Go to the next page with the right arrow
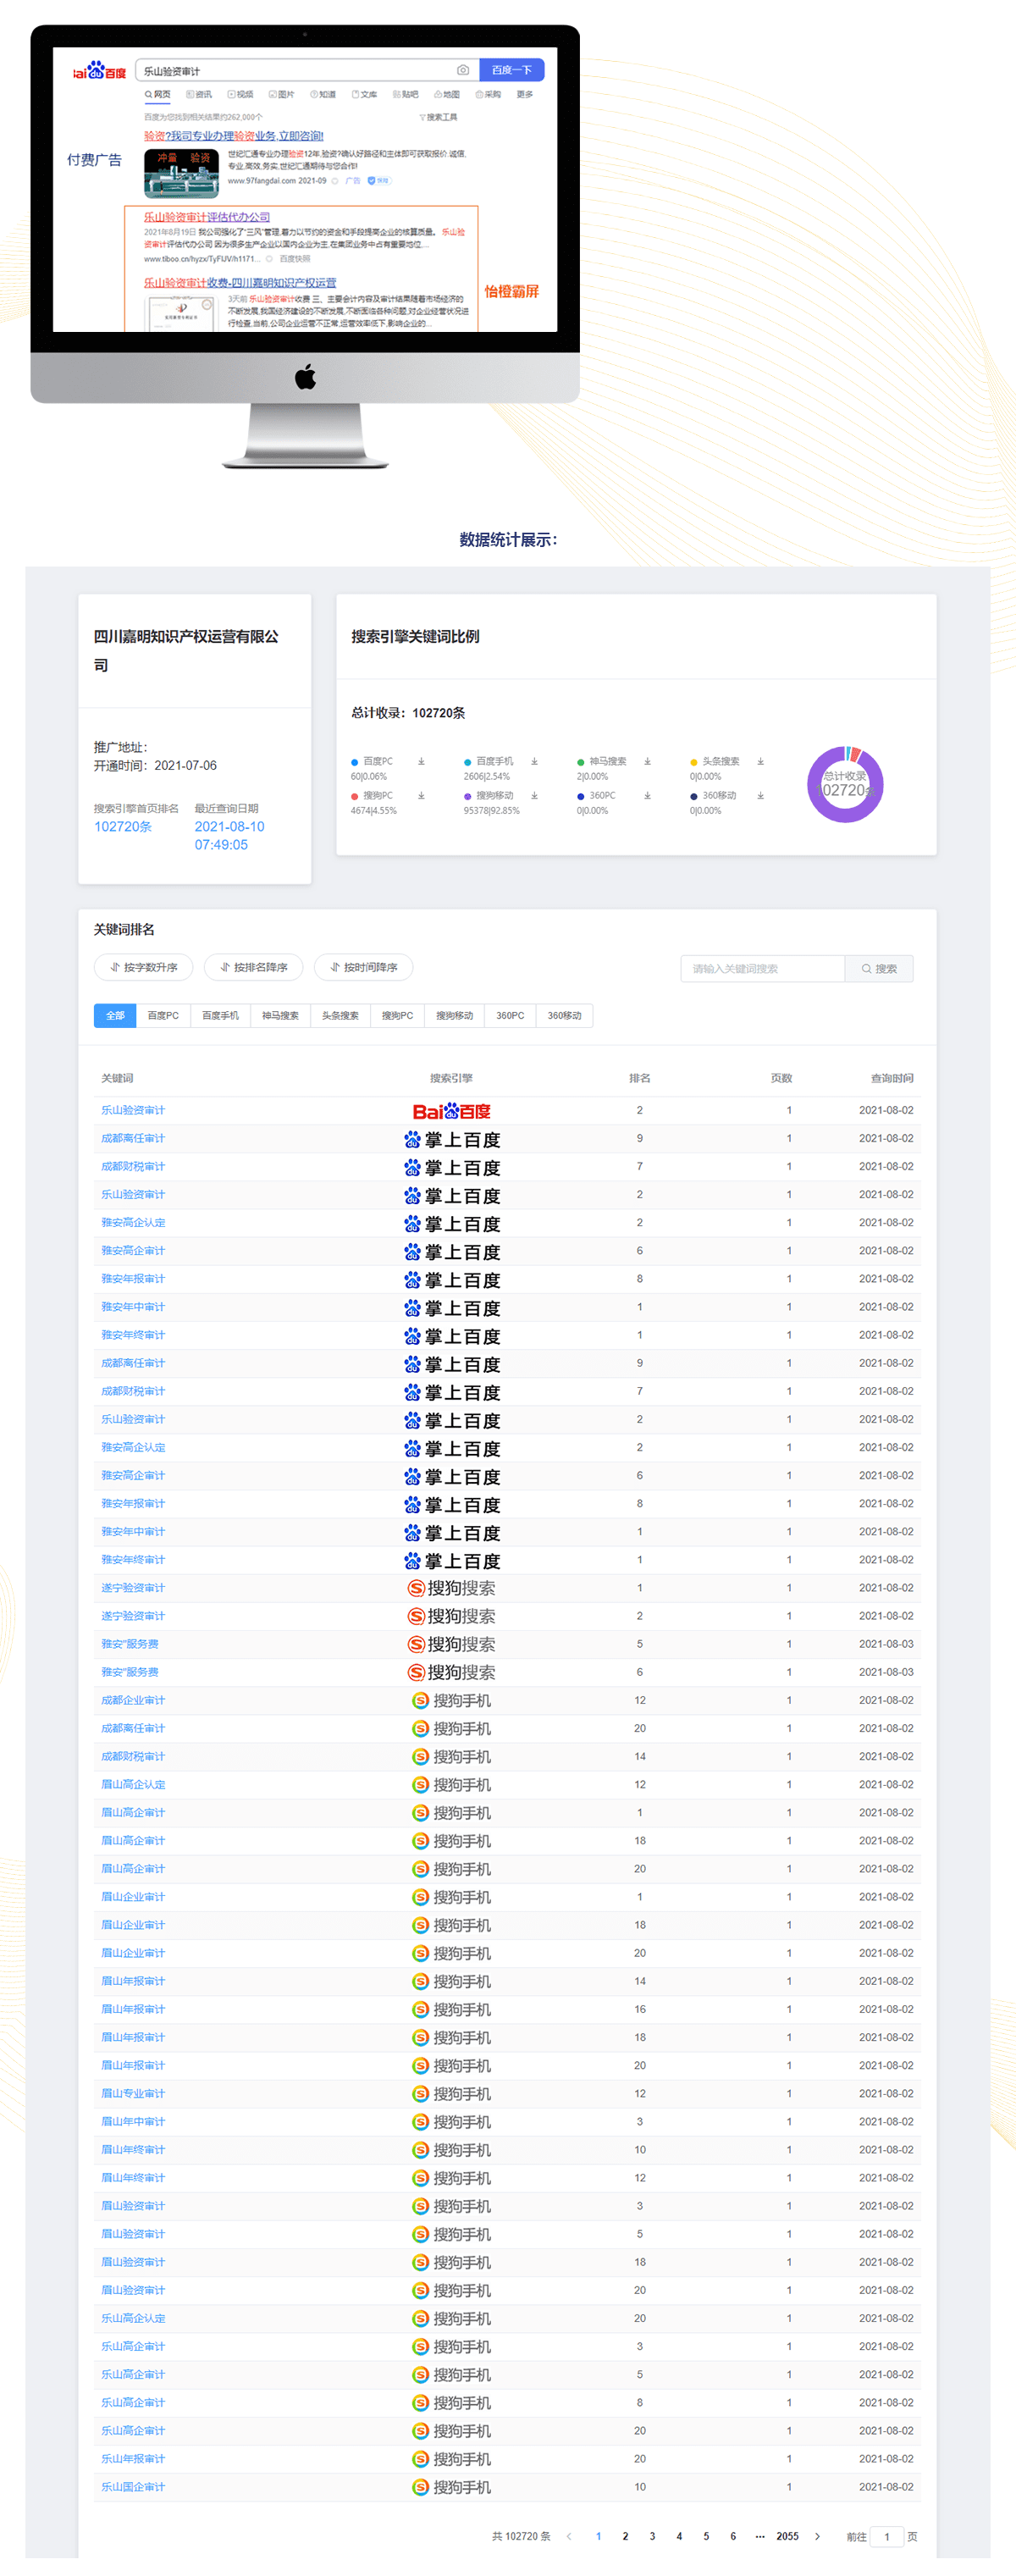This screenshot has width=1016, height=2576. (817, 2536)
